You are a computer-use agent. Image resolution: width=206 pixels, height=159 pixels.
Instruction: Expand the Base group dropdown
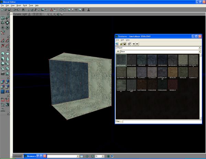pos(199,51)
